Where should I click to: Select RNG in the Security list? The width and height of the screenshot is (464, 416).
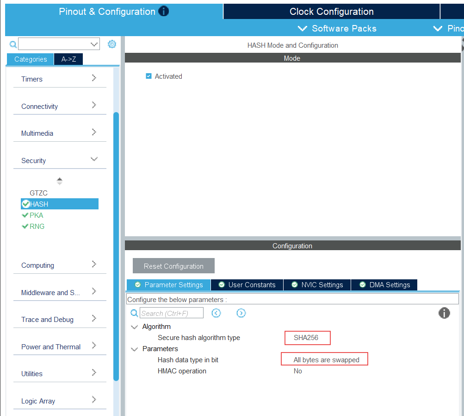point(37,227)
